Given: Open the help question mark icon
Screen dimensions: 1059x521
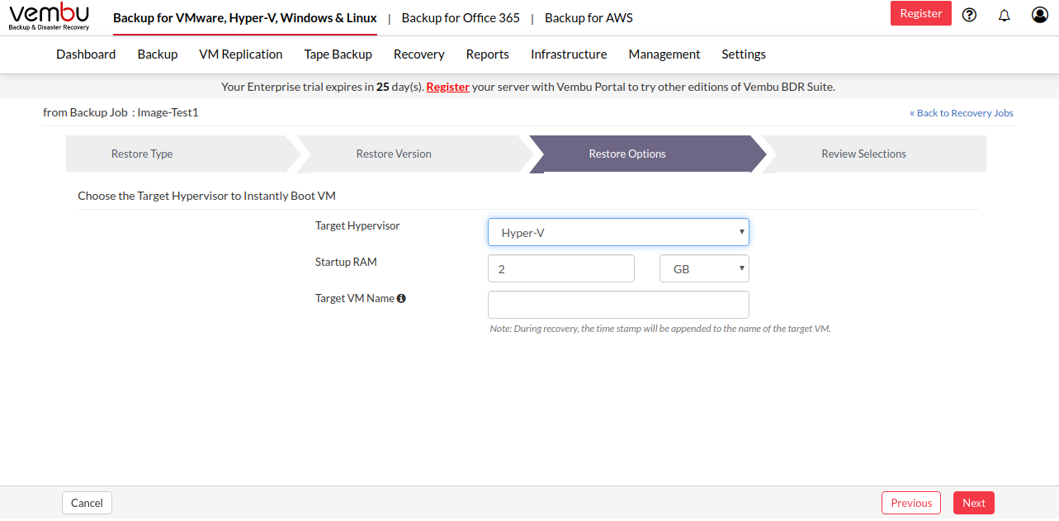Looking at the screenshot, I should [970, 15].
